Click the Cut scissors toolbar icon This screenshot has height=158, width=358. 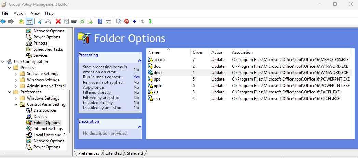(x=40, y=21)
